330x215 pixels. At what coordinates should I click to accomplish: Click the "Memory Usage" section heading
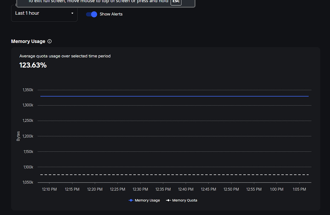point(28,41)
